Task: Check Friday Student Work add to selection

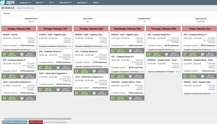Action: click(x=185, y=76)
